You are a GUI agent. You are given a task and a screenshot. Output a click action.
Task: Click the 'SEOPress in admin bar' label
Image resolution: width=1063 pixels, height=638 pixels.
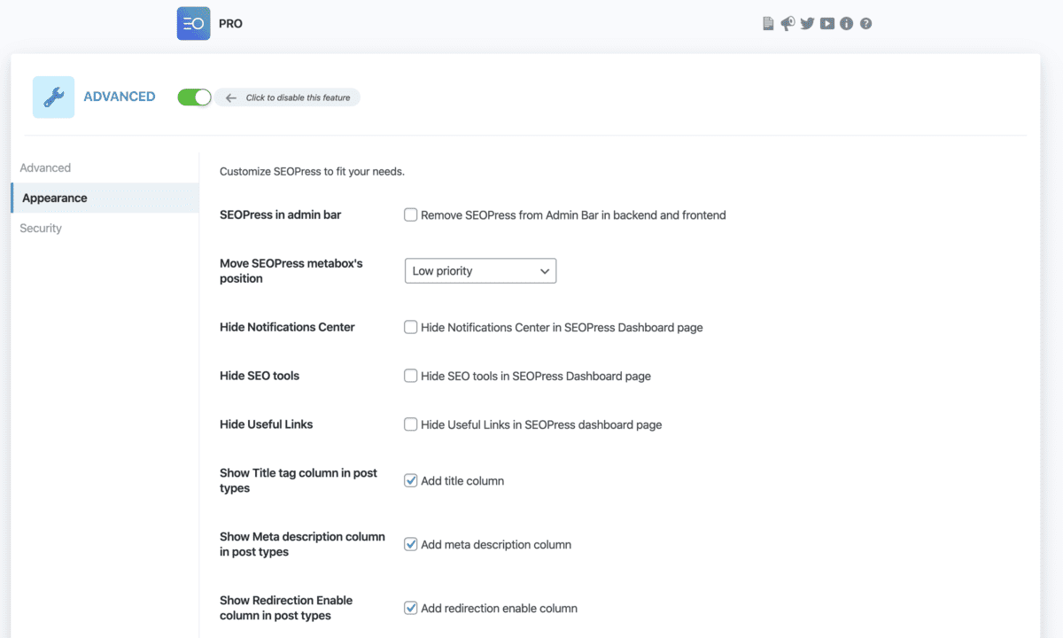pos(280,214)
